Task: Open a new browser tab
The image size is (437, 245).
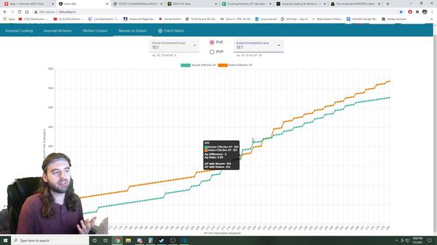Action: click(388, 4)
